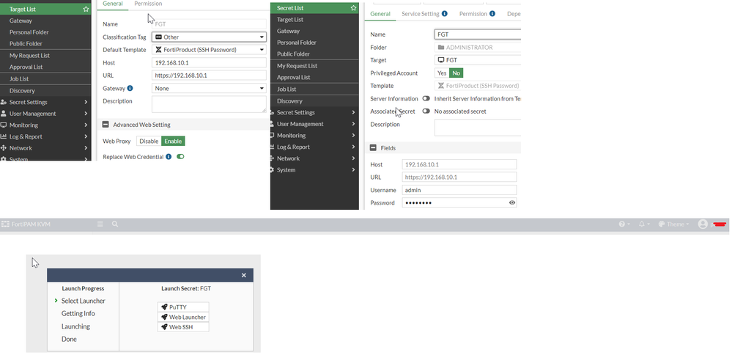Open the help question-mark menu in header
Viewport: 732px width, 363px height.
click(x=624, y=224)
